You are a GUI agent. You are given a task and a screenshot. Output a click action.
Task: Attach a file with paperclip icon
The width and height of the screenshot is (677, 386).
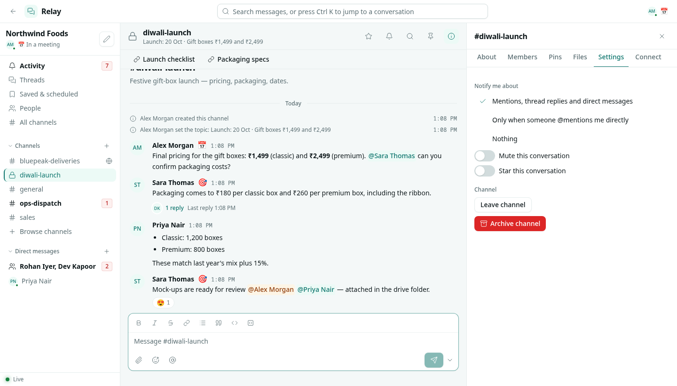139,360
